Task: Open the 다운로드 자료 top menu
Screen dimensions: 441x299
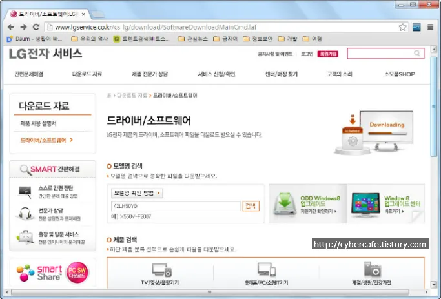Action: point(87,74)
